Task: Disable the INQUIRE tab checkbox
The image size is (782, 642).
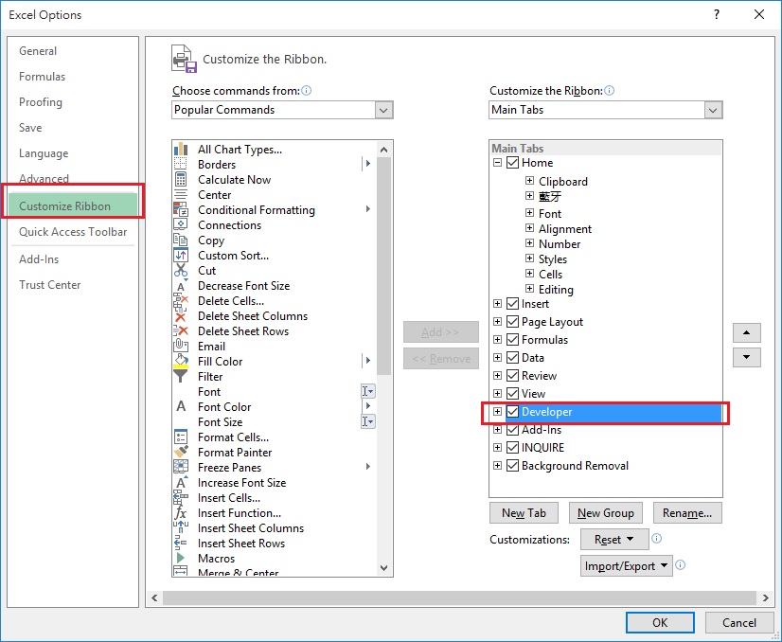Action: pyautogui.click(x=511, y=447)
